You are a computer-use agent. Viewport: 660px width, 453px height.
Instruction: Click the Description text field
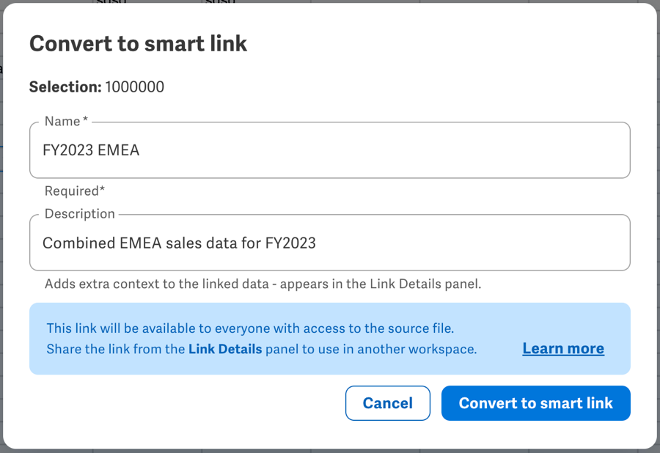[x=330, y=243]
